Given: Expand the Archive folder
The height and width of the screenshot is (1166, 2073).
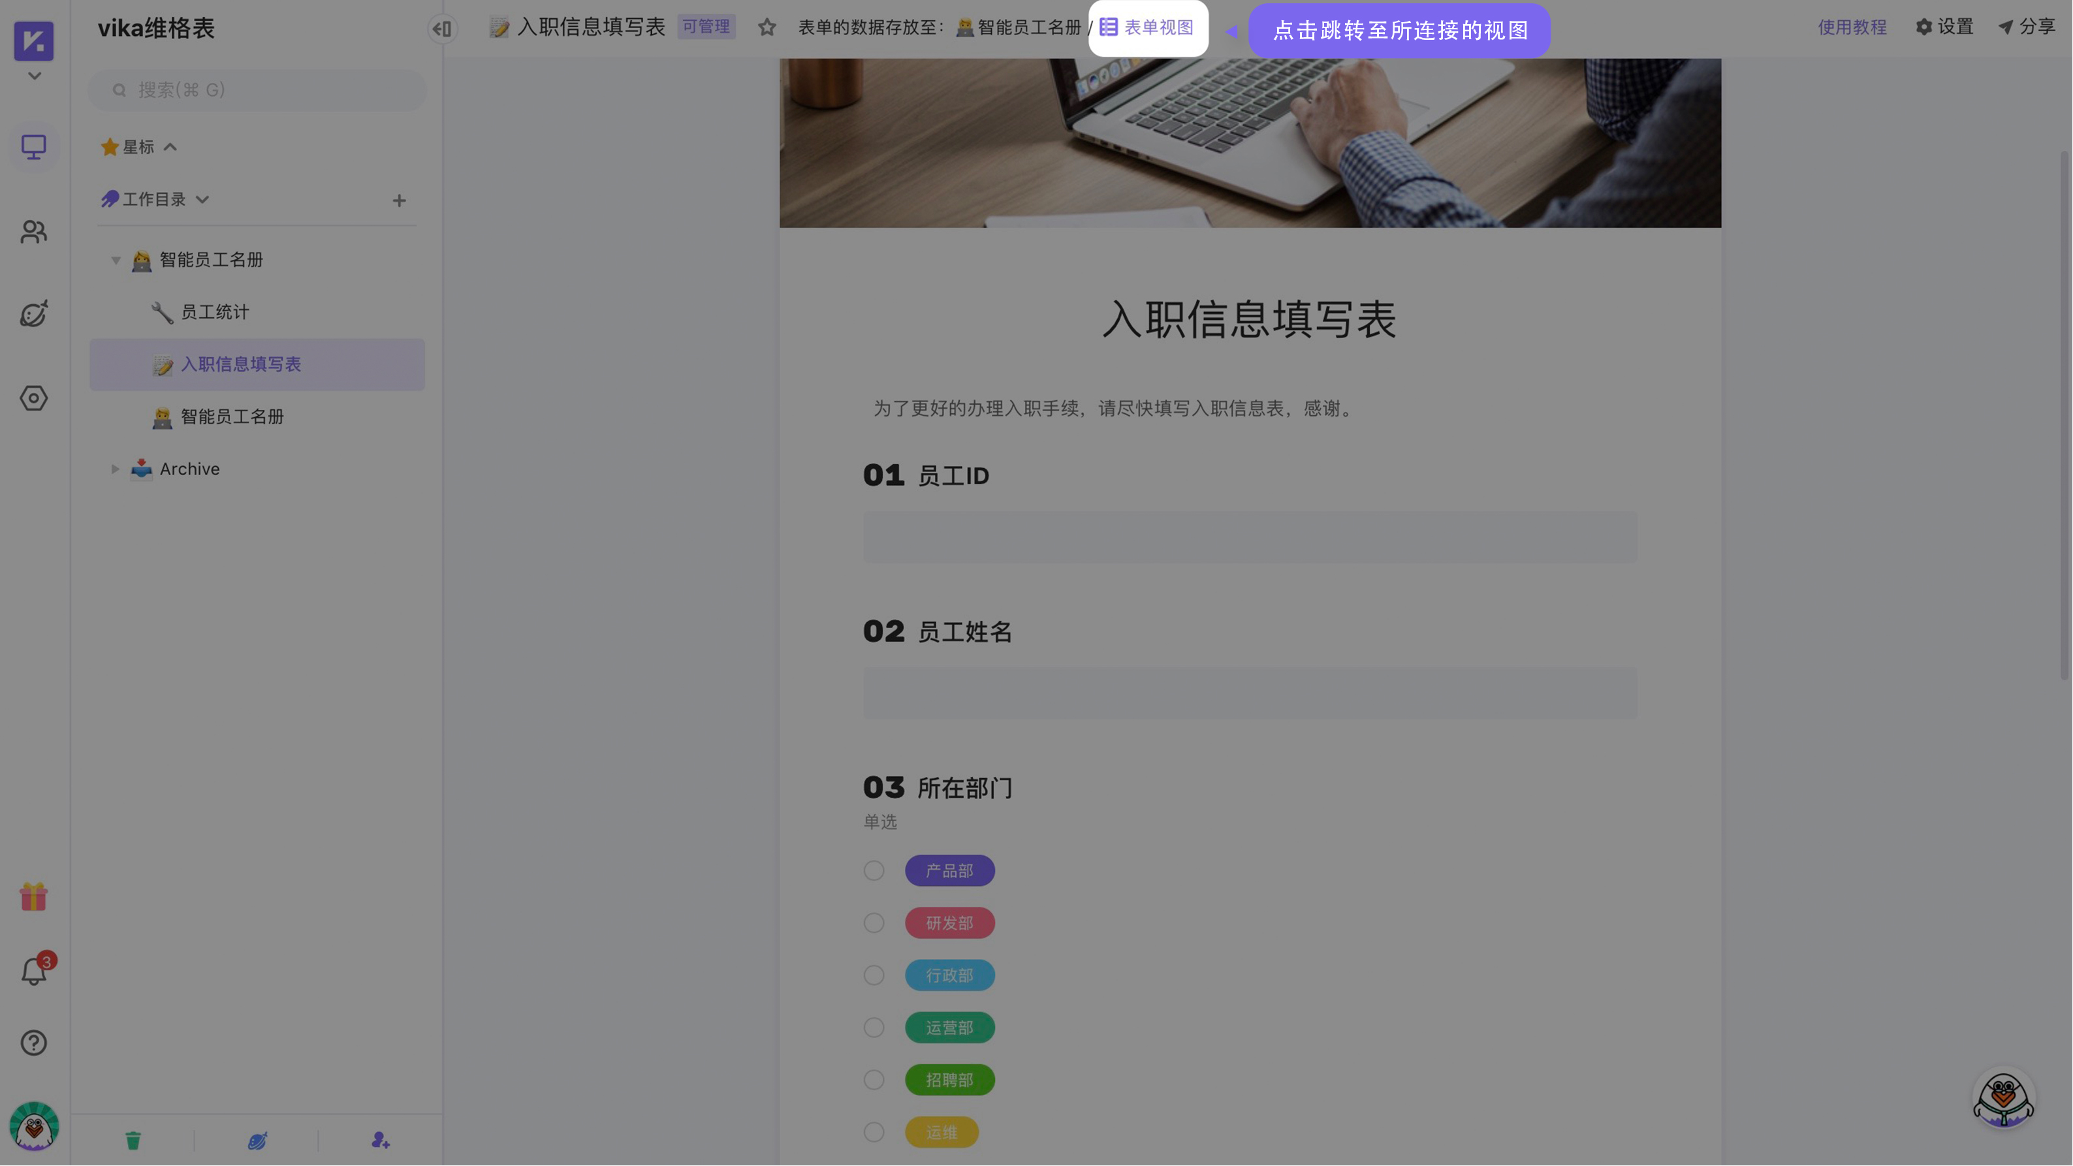Looking at the screenshot, I should [x=114, y=469].
